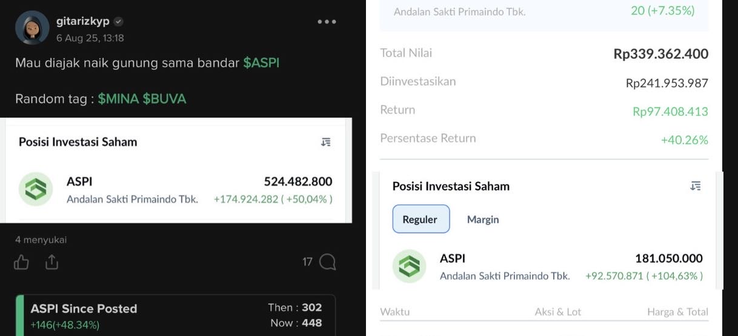
Task: Like the post with thumbs-up icon
Action: tap(22, 262)
